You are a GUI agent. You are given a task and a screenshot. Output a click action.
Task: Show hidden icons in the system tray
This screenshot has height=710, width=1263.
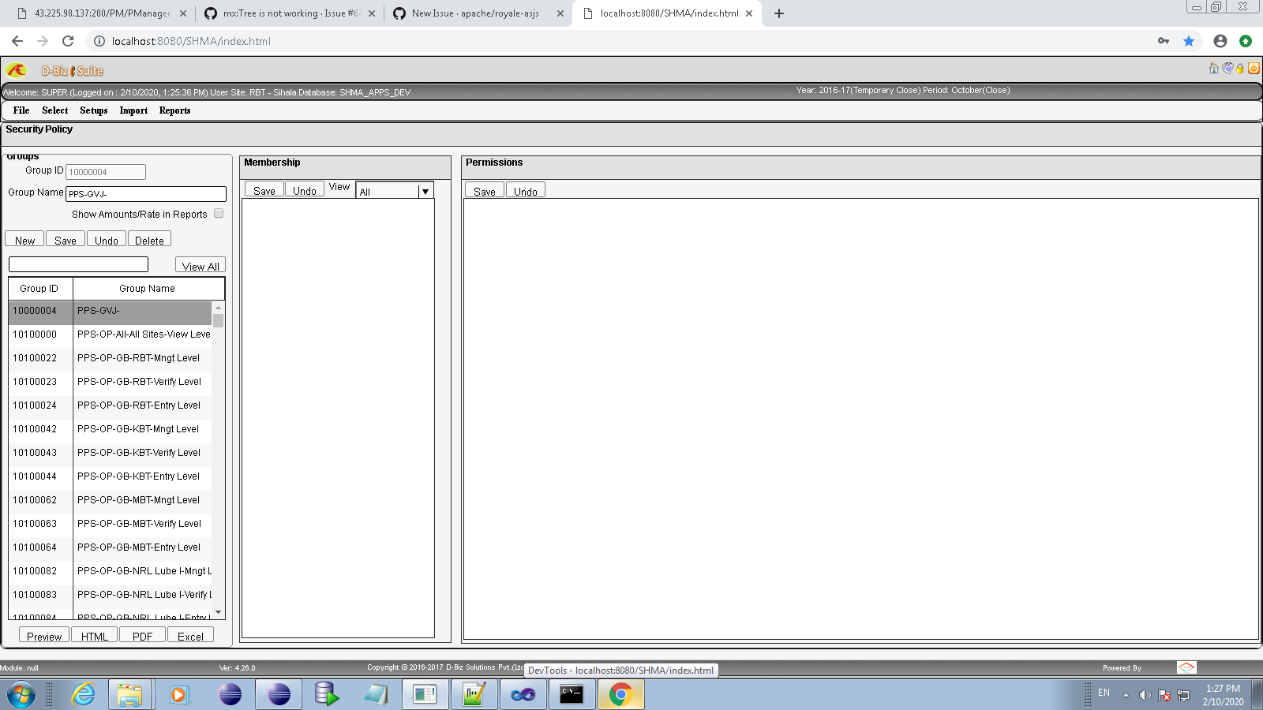1124,696
